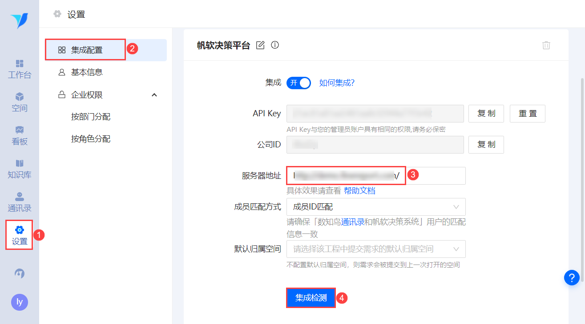Click the 服务器地址 input field
585x324 pixels.
(x=376, y=176)
